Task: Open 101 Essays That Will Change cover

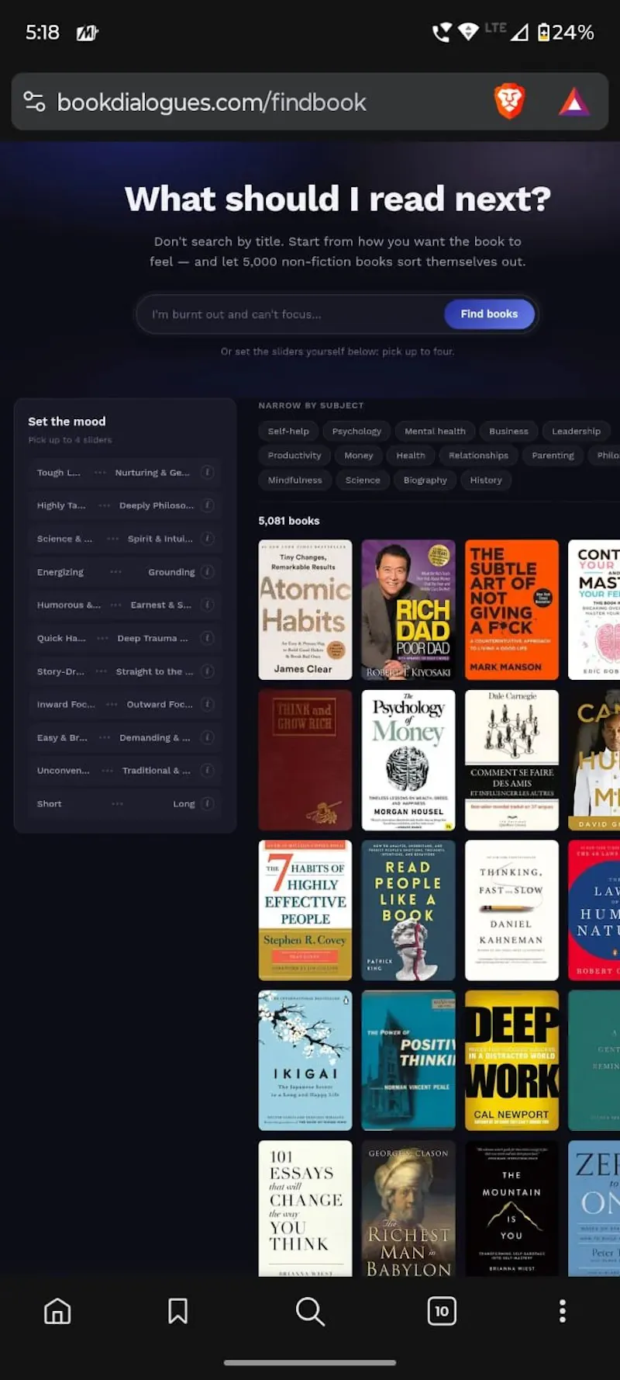Action: (305, 1208)
